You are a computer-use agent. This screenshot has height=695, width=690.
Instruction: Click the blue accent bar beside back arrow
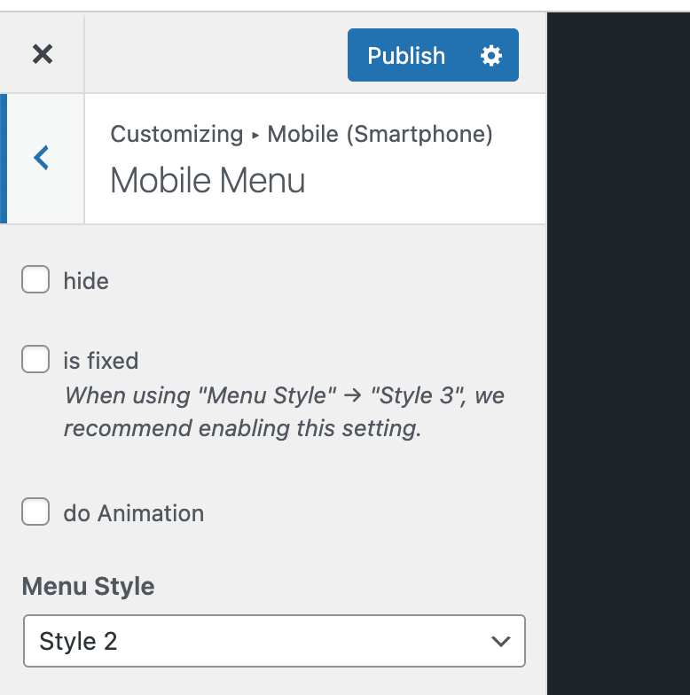4,159
